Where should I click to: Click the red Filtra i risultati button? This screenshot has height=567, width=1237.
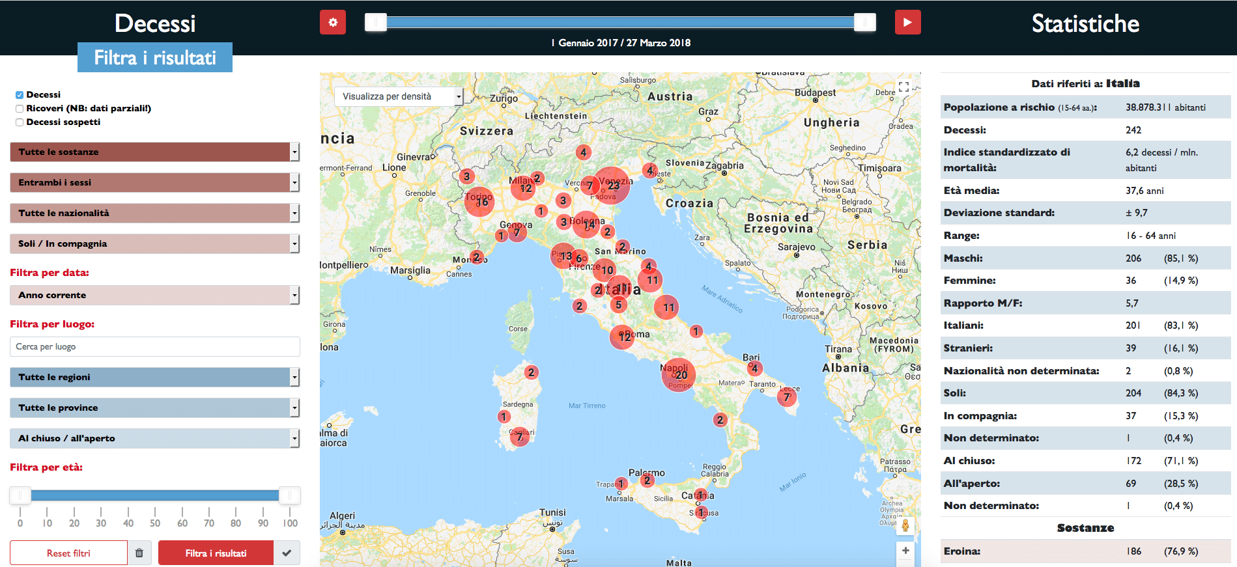(216, 553)
